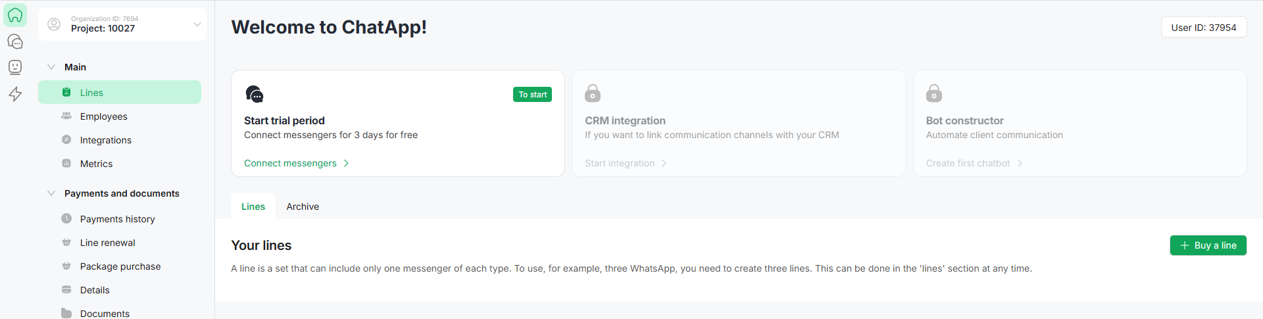The width and height of the screenshot is (1263, 319).
Task: Click the chat icon on Start trial card
Action: click(x=255, y=94)
